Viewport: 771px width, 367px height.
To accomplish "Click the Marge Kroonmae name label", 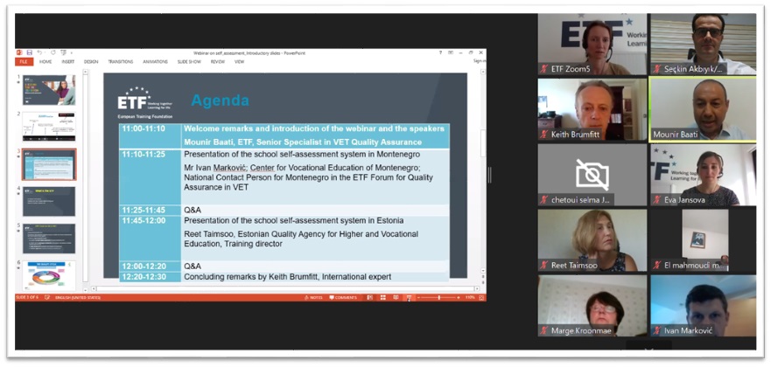I will pos(579,330).
